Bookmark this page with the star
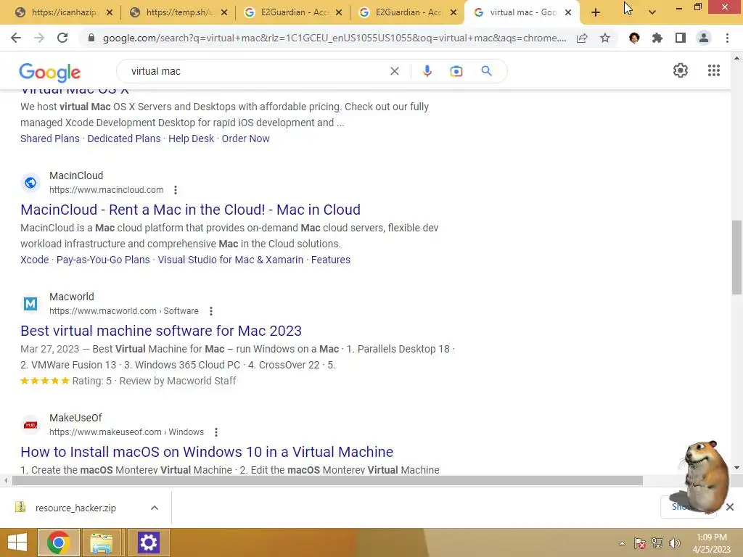Screen dimensions: 743x557 click(x=605, y=38)
